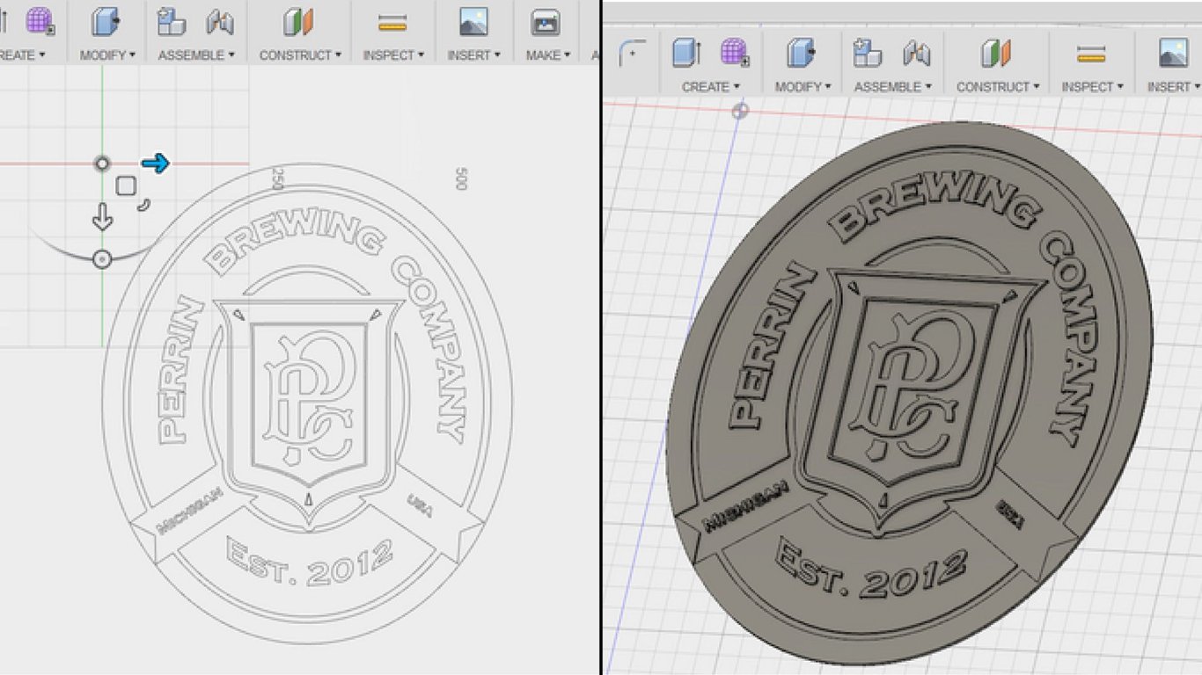Click the Extrude icon in right window
Screen dimensions: 1202x675
[687, 53]
